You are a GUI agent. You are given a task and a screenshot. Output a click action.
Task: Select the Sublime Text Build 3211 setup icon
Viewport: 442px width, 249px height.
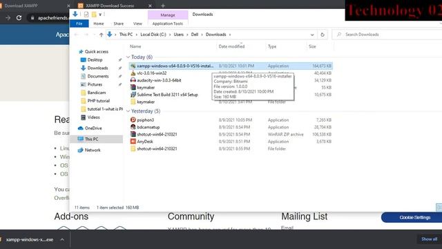pyautogui.click(x=133, y=95)
